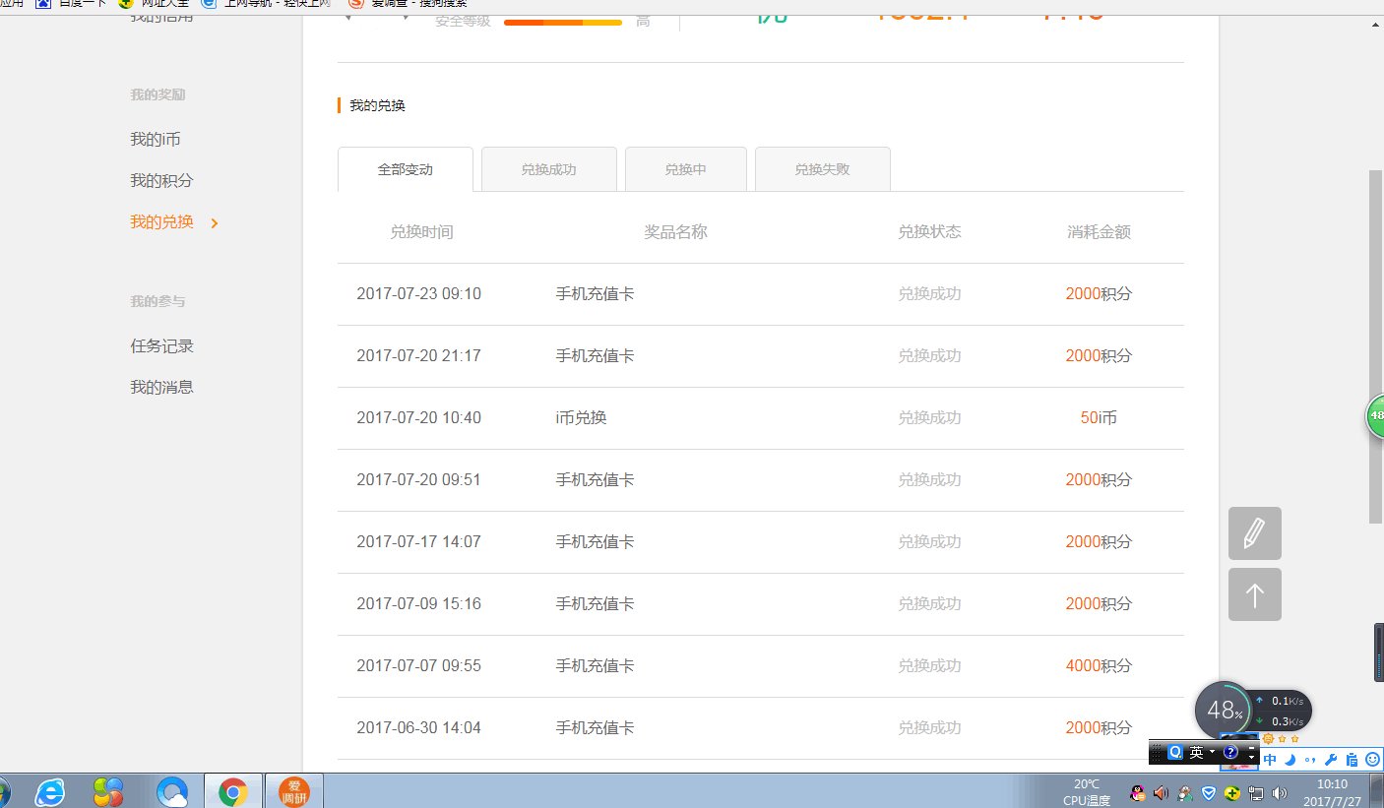The width and height of the screenshot is (1384, 808).
Task: Click the blue help question mark icon
Action: tap(1230, 752)
